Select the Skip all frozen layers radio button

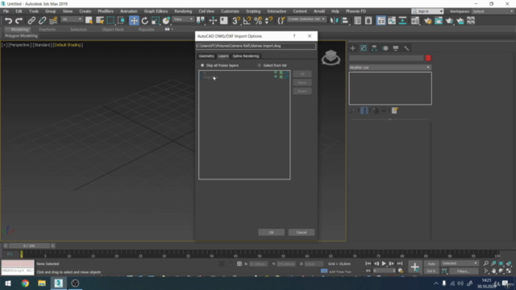point(202,65)
